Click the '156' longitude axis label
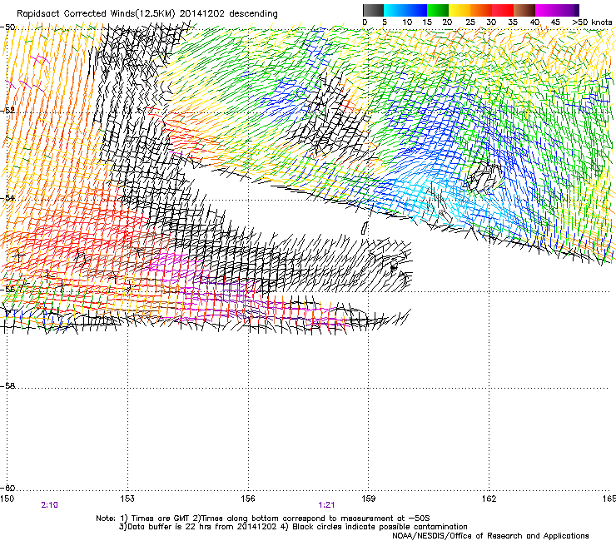The image size is (616, 541). (248, 499)
